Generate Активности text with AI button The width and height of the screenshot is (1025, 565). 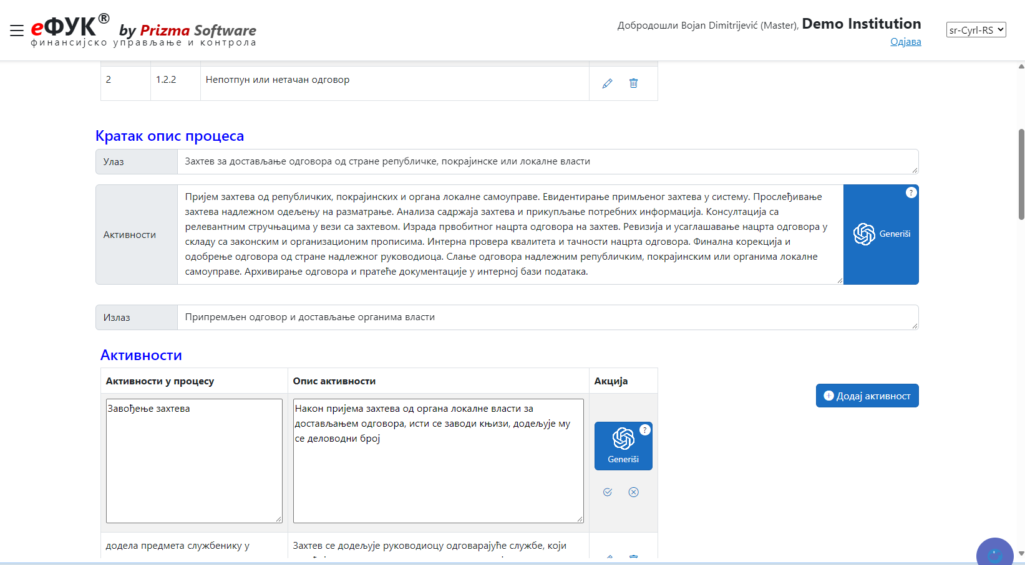pos(881,234)
